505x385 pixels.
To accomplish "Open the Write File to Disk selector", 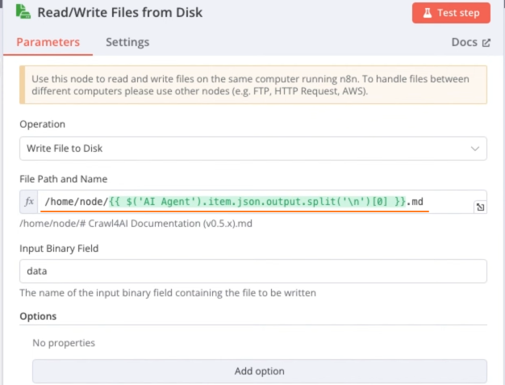I will [x=242, y=149].
